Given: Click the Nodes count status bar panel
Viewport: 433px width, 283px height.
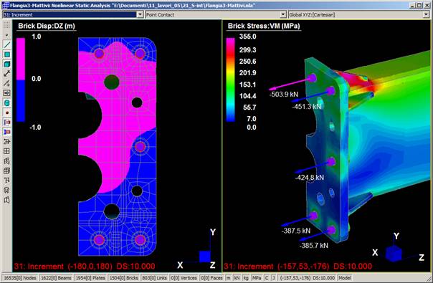Looking at the screenshot, I should pos(19,278).
